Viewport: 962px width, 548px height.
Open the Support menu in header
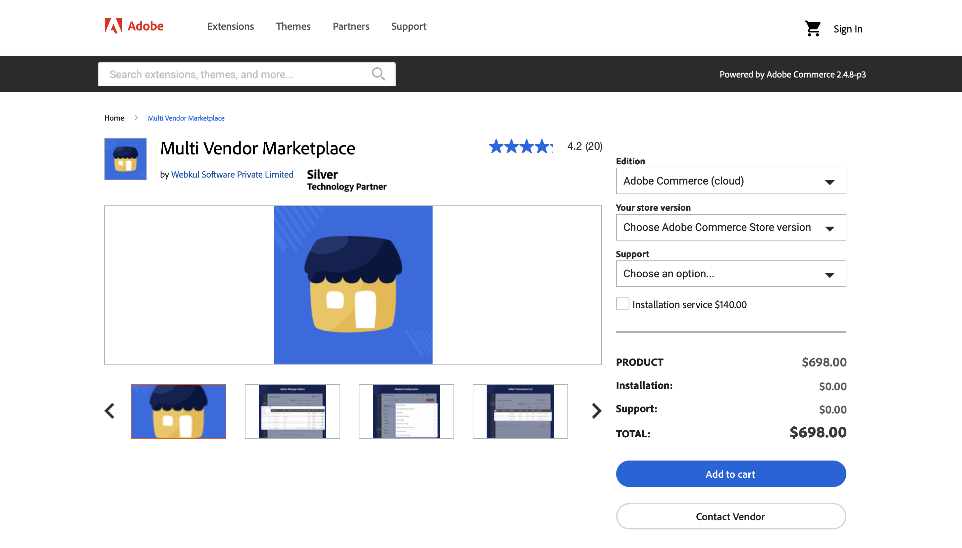point(408,27)
